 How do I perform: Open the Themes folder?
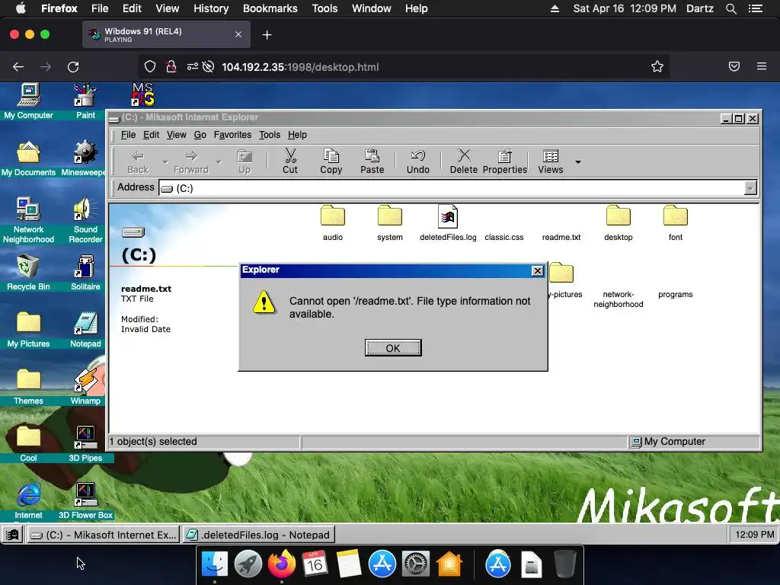28,386
